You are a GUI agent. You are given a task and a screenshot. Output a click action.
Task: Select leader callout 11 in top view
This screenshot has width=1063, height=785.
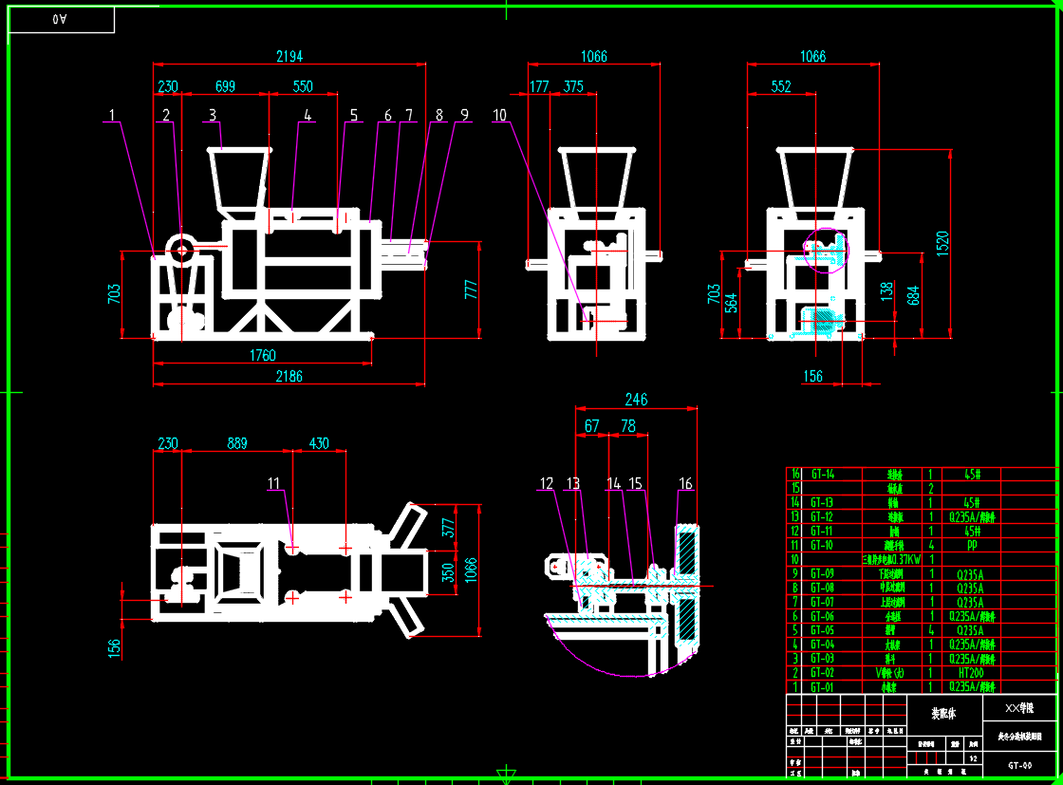(x=274, y=483)
